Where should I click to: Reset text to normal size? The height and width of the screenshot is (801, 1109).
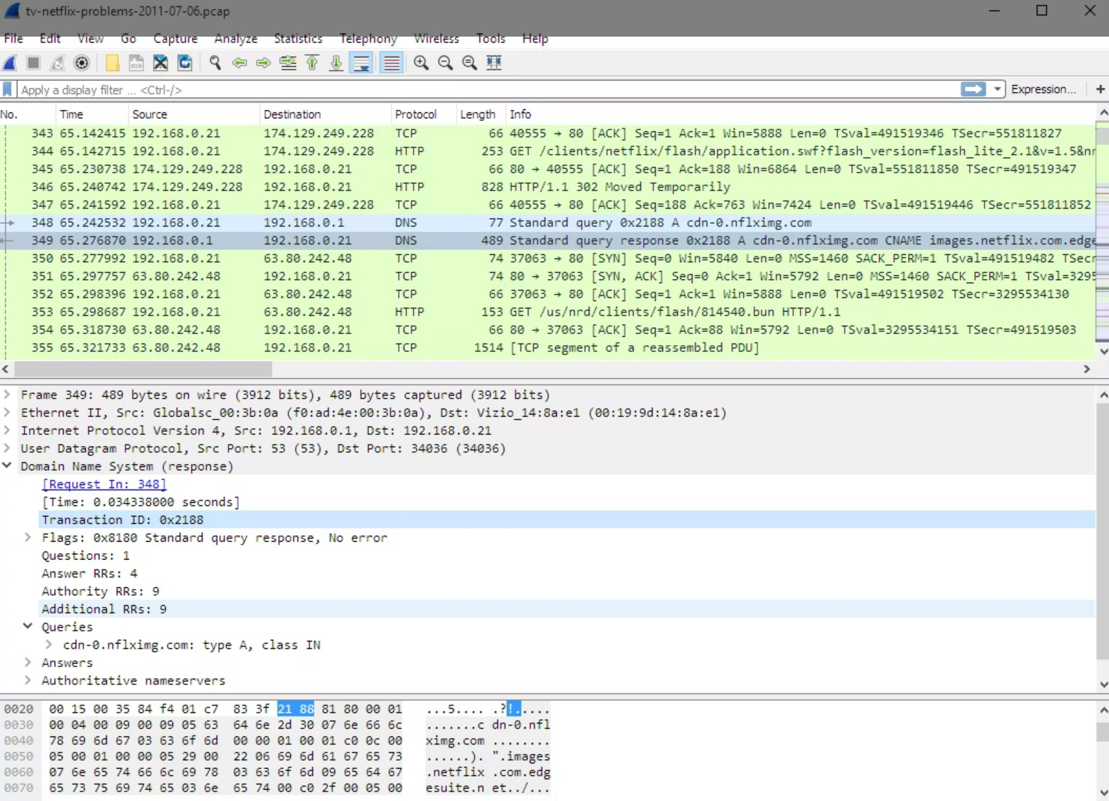click(469, 63)
